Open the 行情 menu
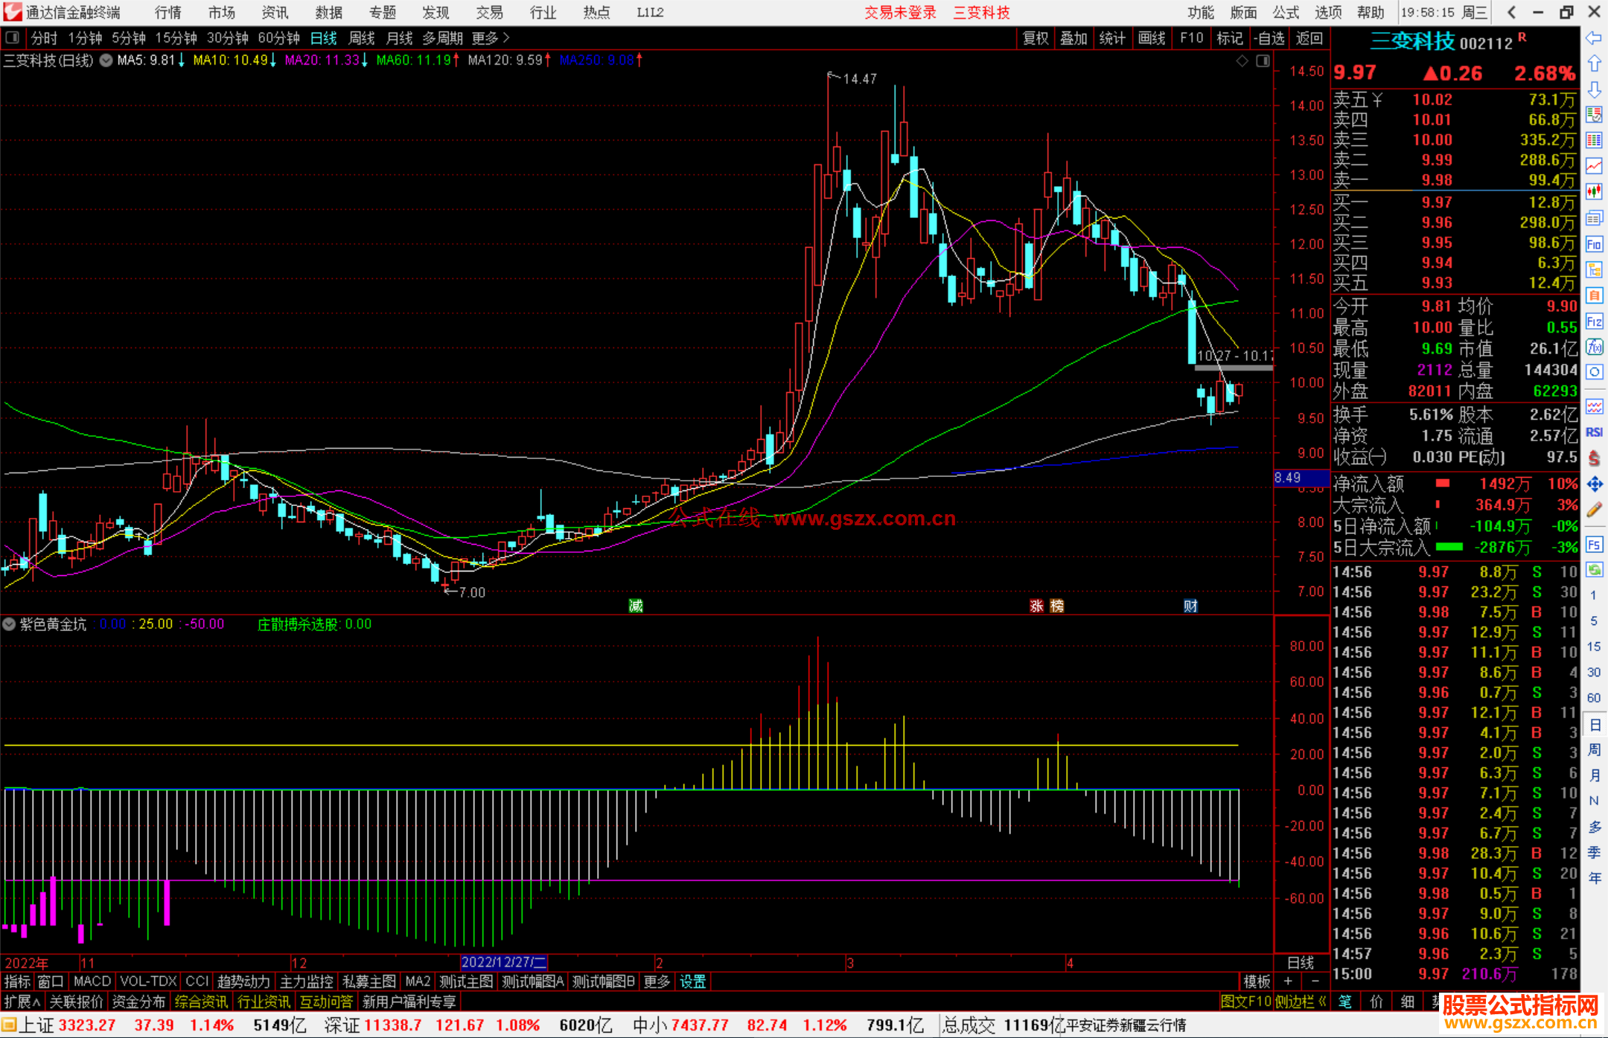This screenshot has width=1608, height=1038. coord(168,13)
